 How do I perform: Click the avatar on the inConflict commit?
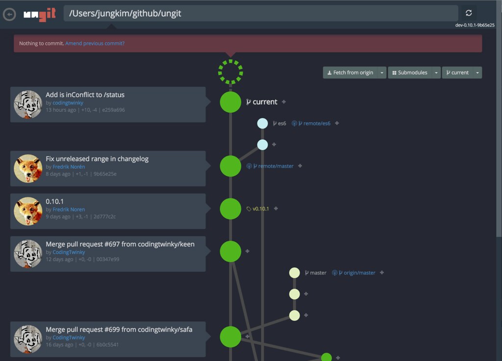click(28, 104)
